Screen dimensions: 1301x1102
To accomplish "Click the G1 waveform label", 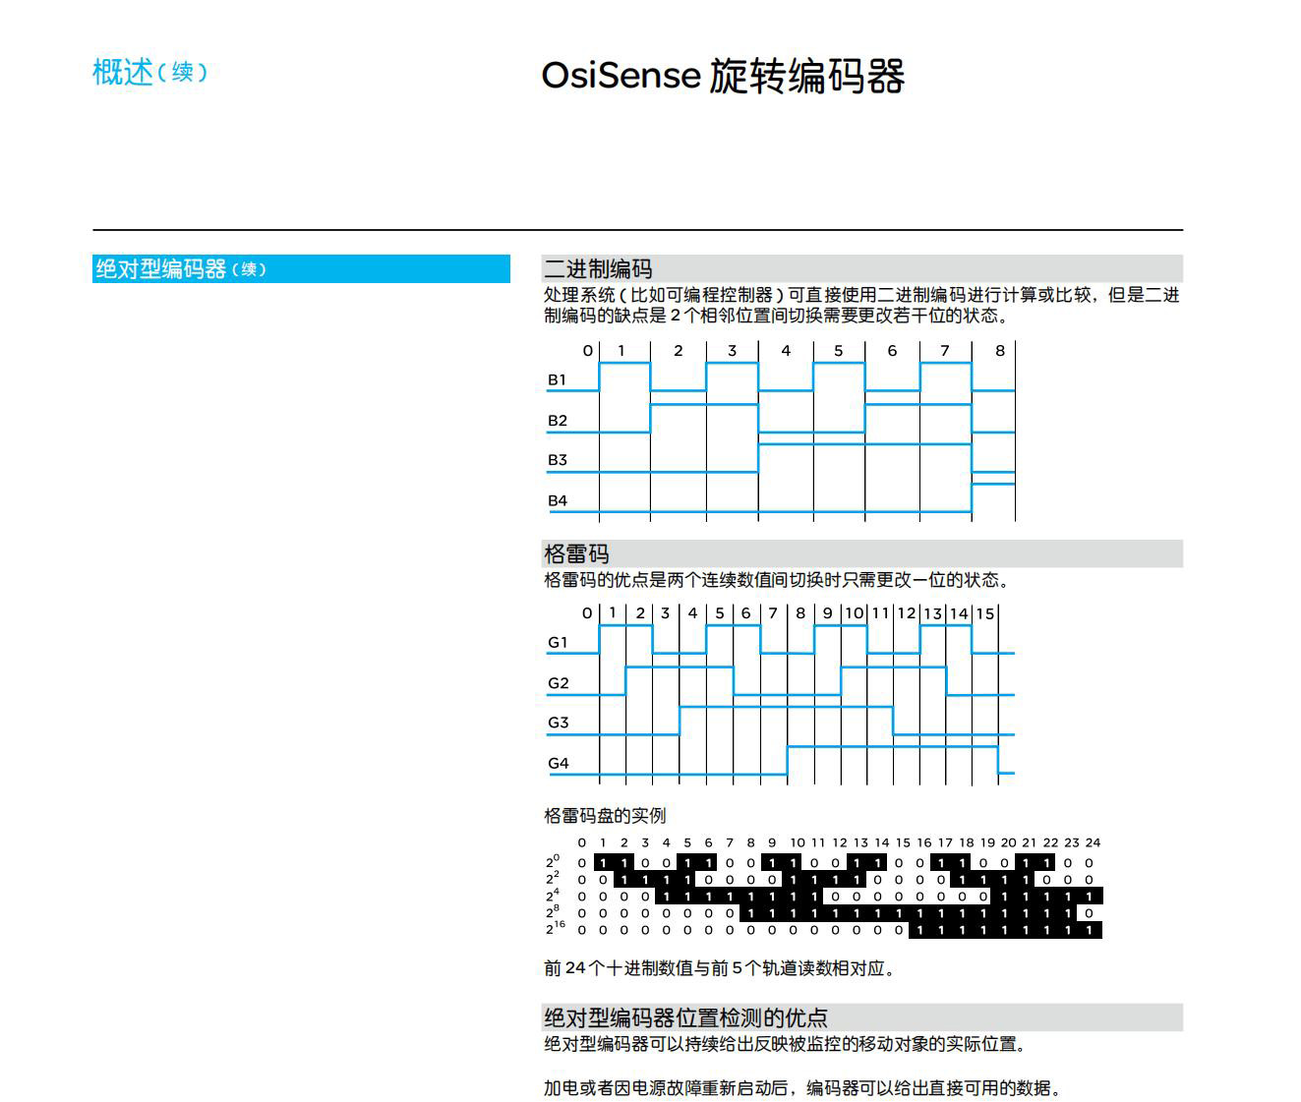I will pyautogui.click(x=558, y=642).
